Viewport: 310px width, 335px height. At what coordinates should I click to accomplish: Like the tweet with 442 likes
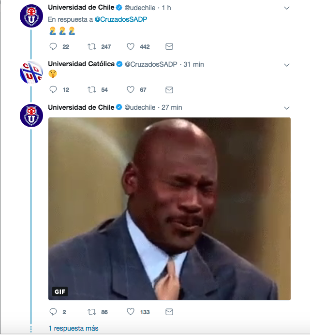131,46
